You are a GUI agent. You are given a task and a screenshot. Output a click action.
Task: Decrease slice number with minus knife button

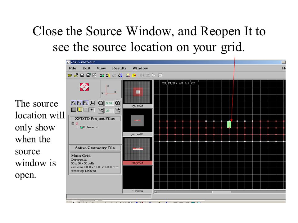pos(101,110)
